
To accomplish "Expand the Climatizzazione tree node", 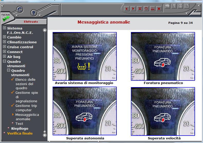I will (4, 42).
